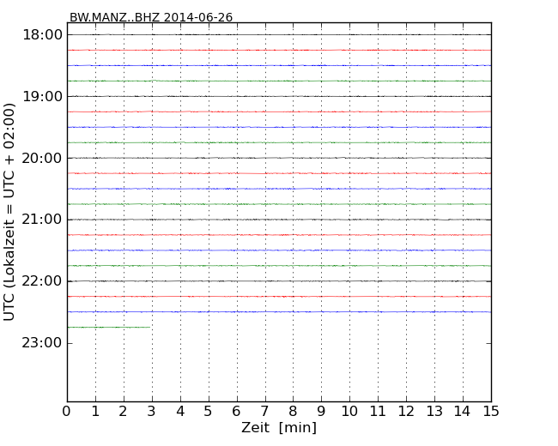Click the 18:00 label on time axis
Viewport: 558px width, 446px height.
tap(42, 35)
